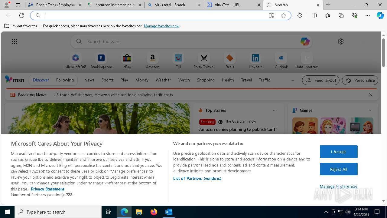The height and width of the screenshot is (218, 387).
Task: Open Deals shortcut
Action: pos(230,61)
